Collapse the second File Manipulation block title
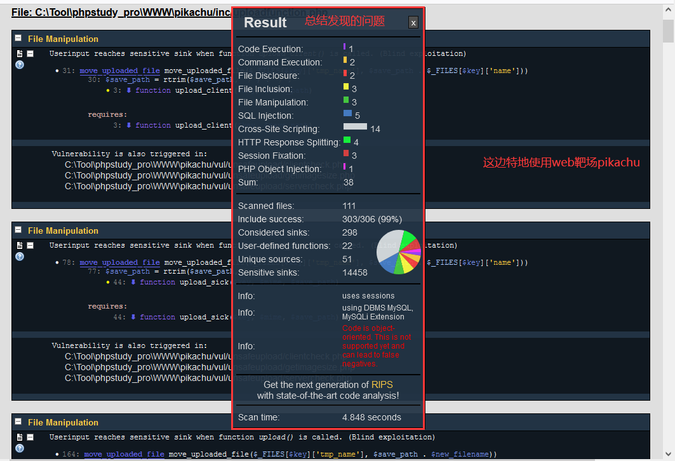The height and width of the screenshot is (461, 675). click(x=18, y=230)
